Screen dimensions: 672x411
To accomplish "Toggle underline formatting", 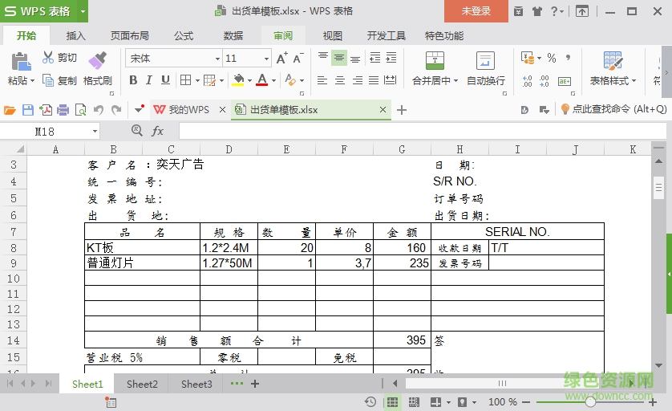I will (x=165, y=80).
